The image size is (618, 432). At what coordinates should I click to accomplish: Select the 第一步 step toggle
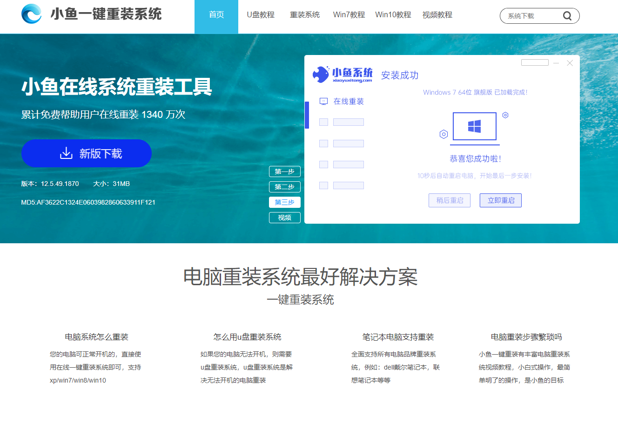click(x=284, y=171)
